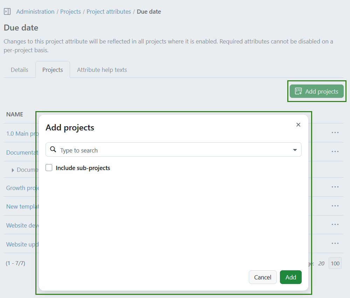This screenshot has width=350, height=298.
Task: Enable the Include sub-projects checkbox
Action: (49, 168)
